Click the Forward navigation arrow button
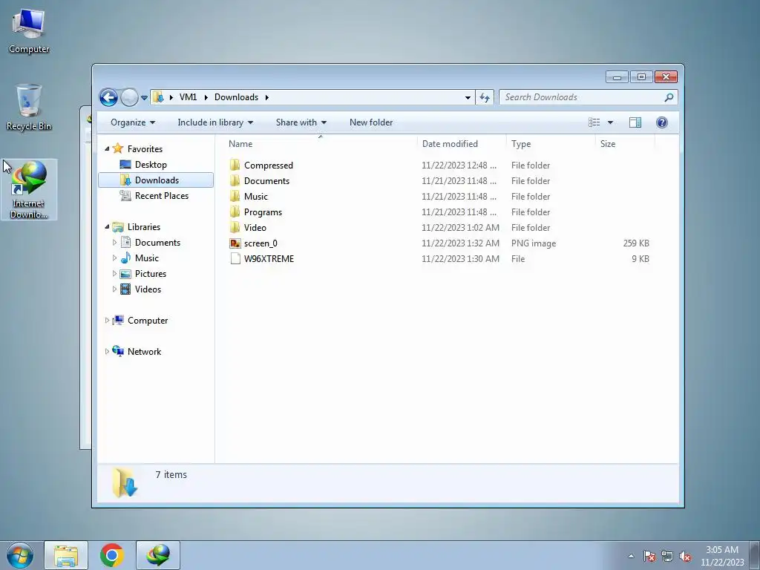 coord(129,97)
